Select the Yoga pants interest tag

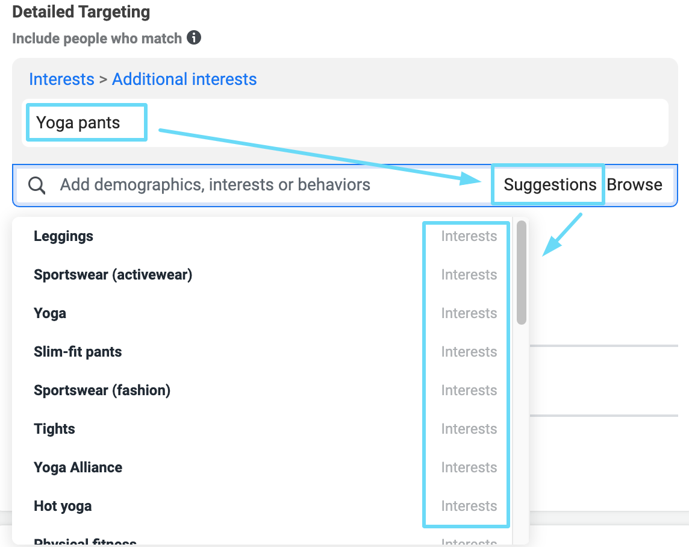pos(78,122)
